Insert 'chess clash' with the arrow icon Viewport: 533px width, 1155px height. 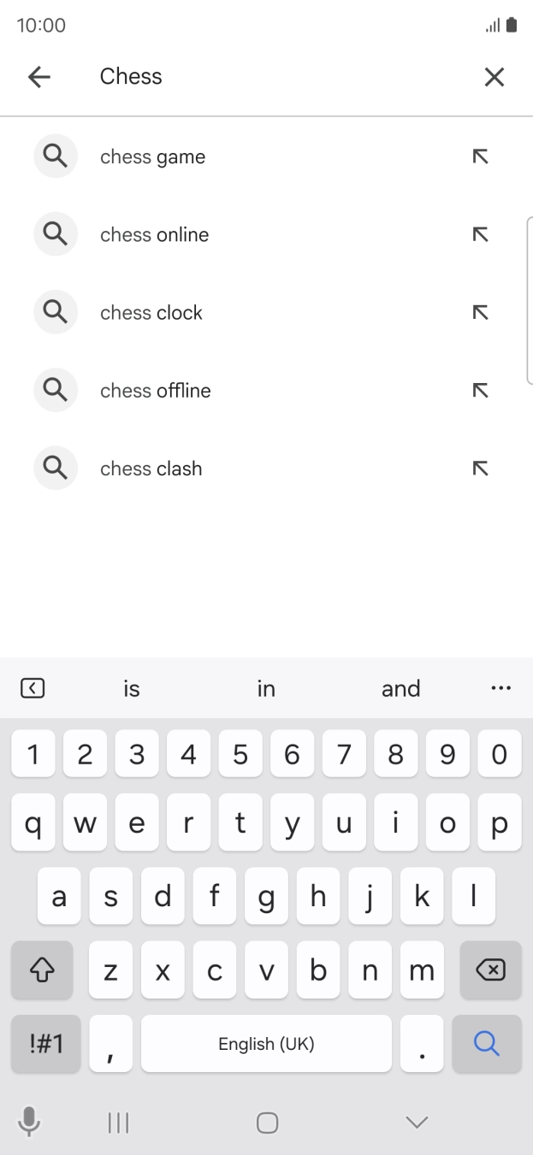(x=481, y=468)
